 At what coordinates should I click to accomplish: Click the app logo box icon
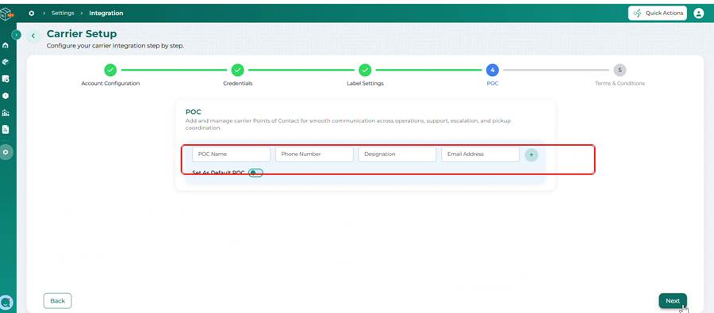click(x=6, y=14)
